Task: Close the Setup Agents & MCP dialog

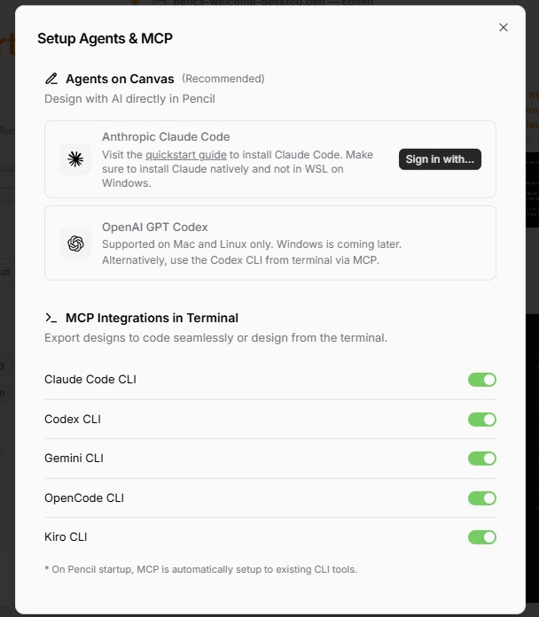Action: tap(504, 27)
